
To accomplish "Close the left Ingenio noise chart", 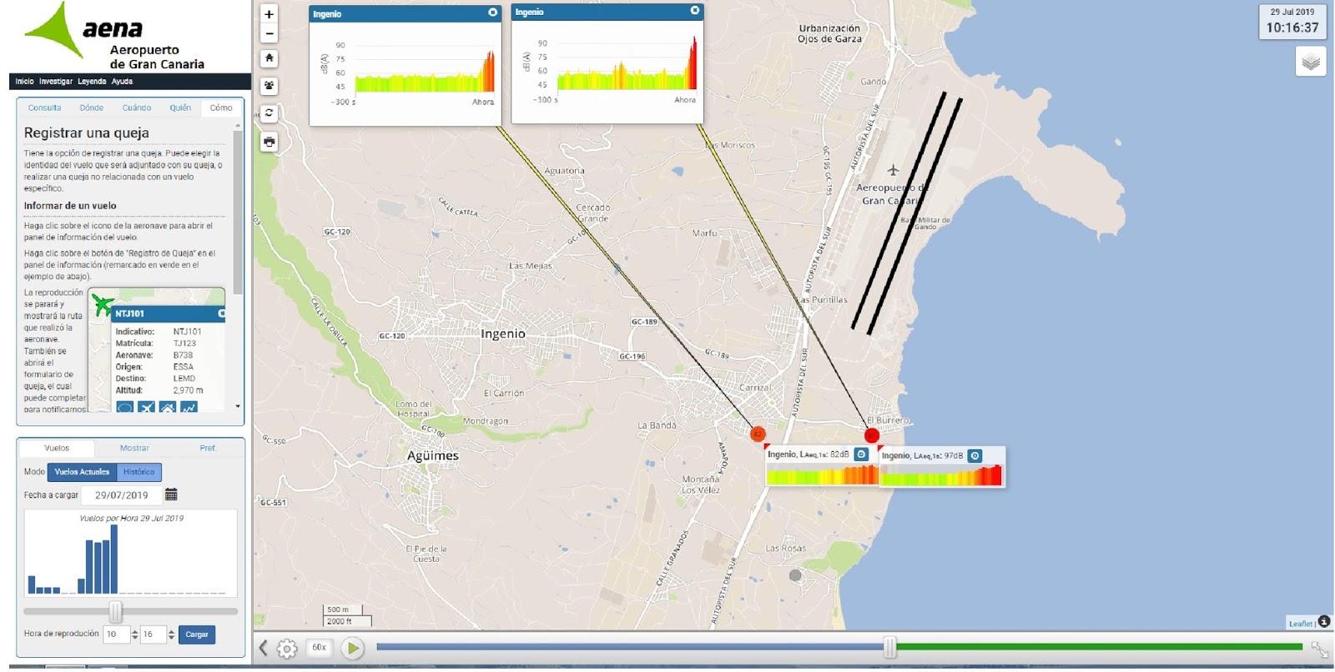I will (492, 13).
